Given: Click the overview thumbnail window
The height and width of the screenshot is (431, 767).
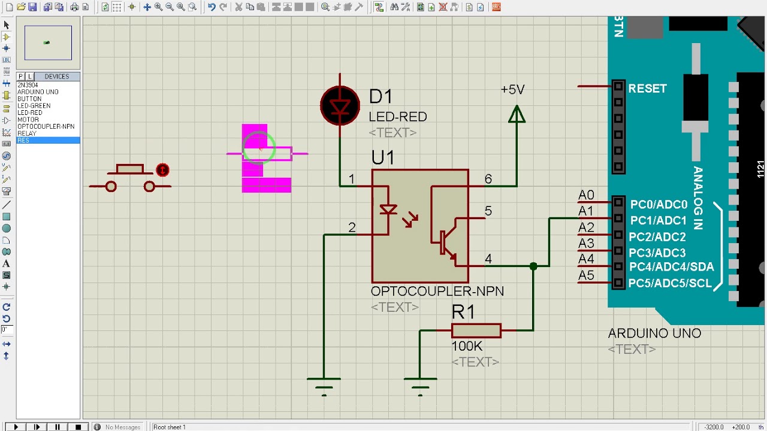Looking at the screenshot, I should pos(48,43).
